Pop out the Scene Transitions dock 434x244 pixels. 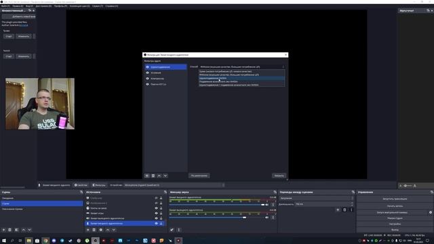pyautogui.click(x=353, y=192)
